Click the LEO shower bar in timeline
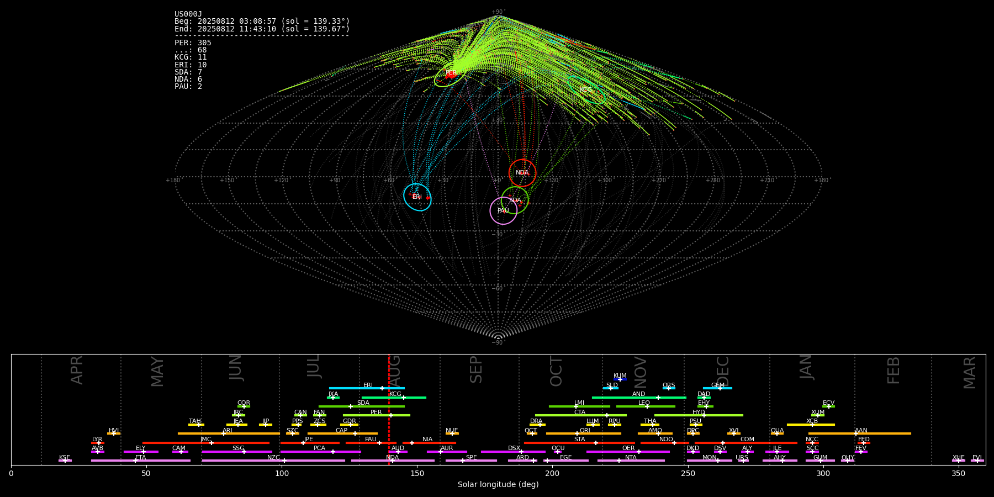 pyautogui.click(x=646, y=406)
